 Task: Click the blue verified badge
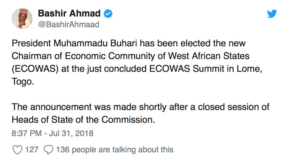coord(109,14)
